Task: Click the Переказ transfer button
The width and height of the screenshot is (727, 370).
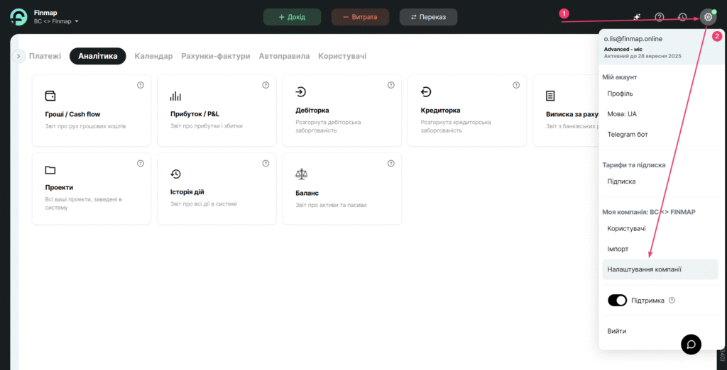Action: 428,17
